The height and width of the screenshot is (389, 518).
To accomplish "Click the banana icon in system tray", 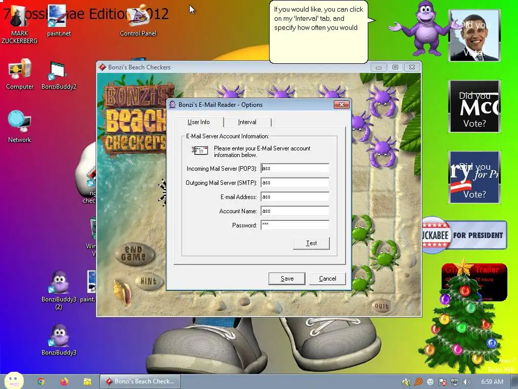I will click(x=406, y=382).
